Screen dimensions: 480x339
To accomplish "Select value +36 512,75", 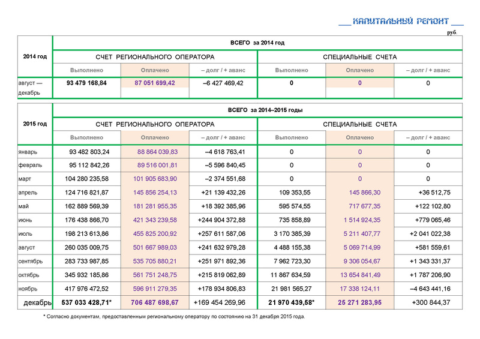I will click(434, 193).
